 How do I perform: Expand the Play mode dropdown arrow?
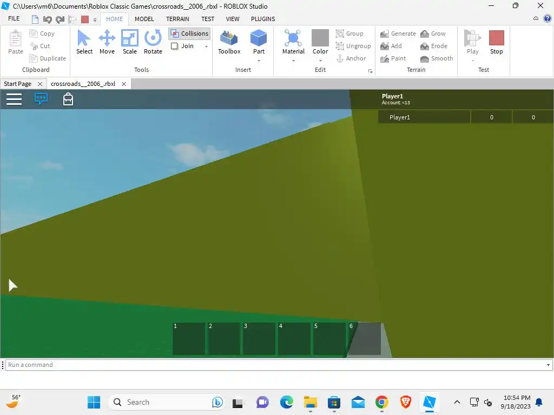[x=472, y=61]
